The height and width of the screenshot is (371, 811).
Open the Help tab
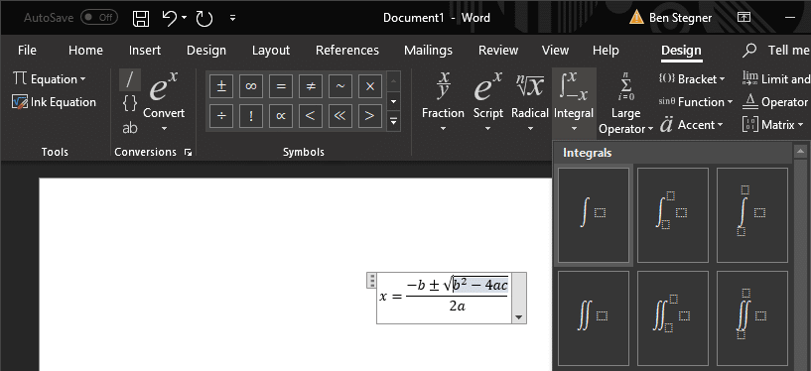pos(606,51)
